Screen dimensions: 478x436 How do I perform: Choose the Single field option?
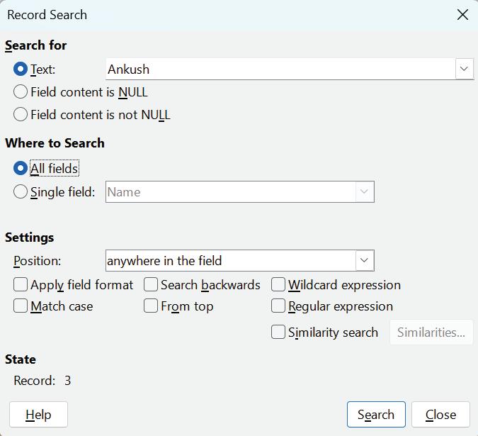pyautogui.click(x=21, y=191)
